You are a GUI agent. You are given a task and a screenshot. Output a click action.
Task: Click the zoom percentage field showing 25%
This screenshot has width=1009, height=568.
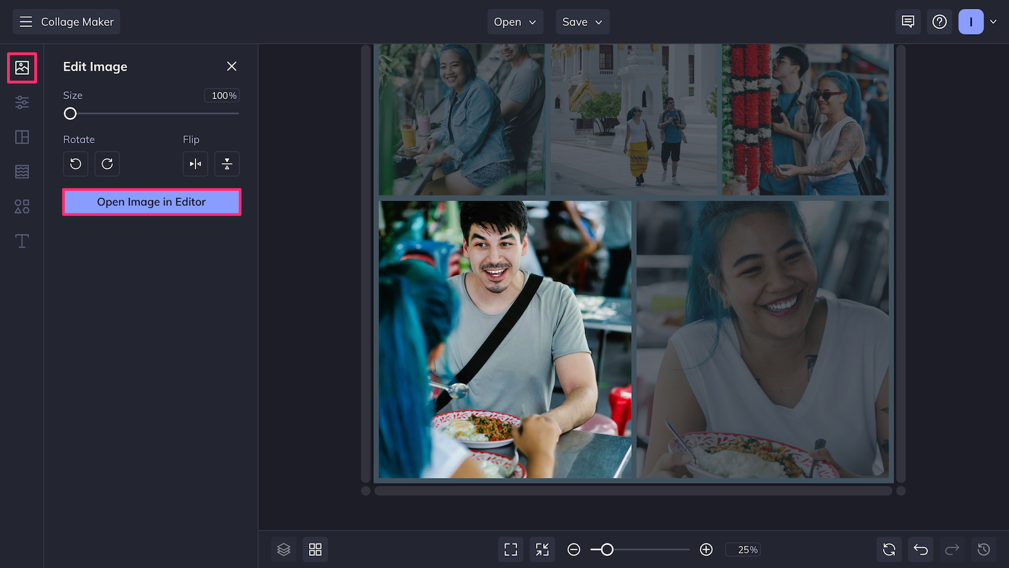[747, 550]
